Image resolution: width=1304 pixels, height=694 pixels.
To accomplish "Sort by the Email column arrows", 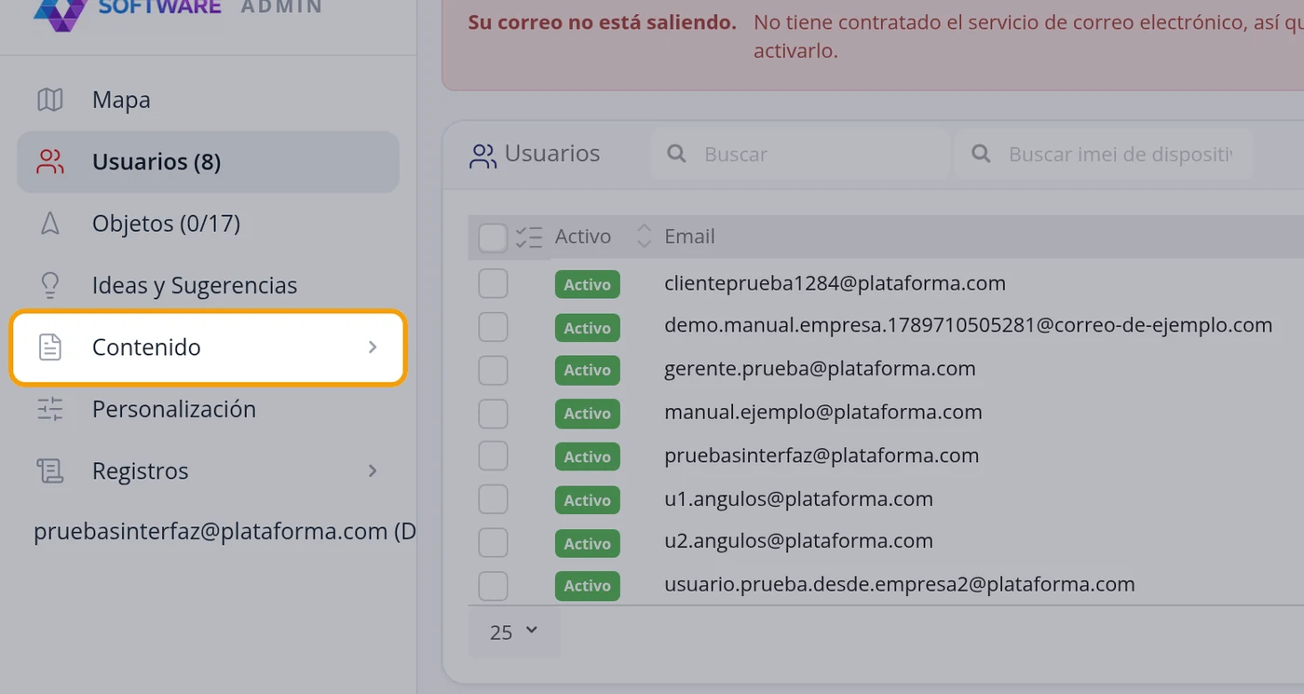I will click(x=644, y=237).
